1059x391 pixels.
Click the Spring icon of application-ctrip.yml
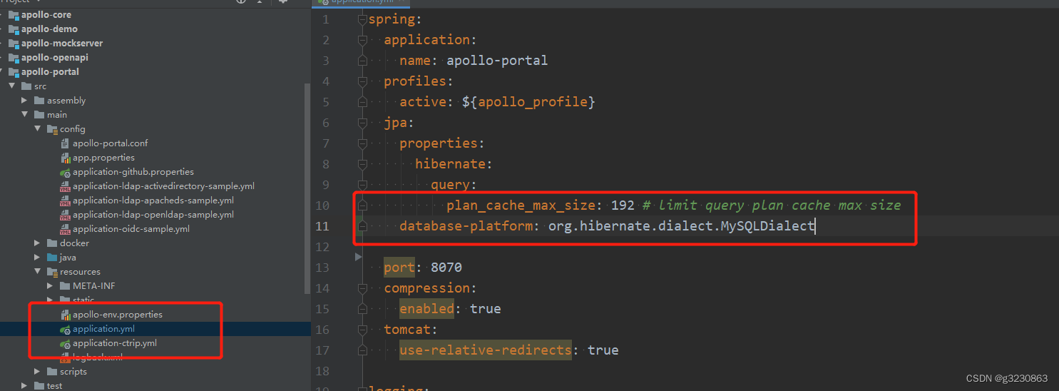point(65,343)
